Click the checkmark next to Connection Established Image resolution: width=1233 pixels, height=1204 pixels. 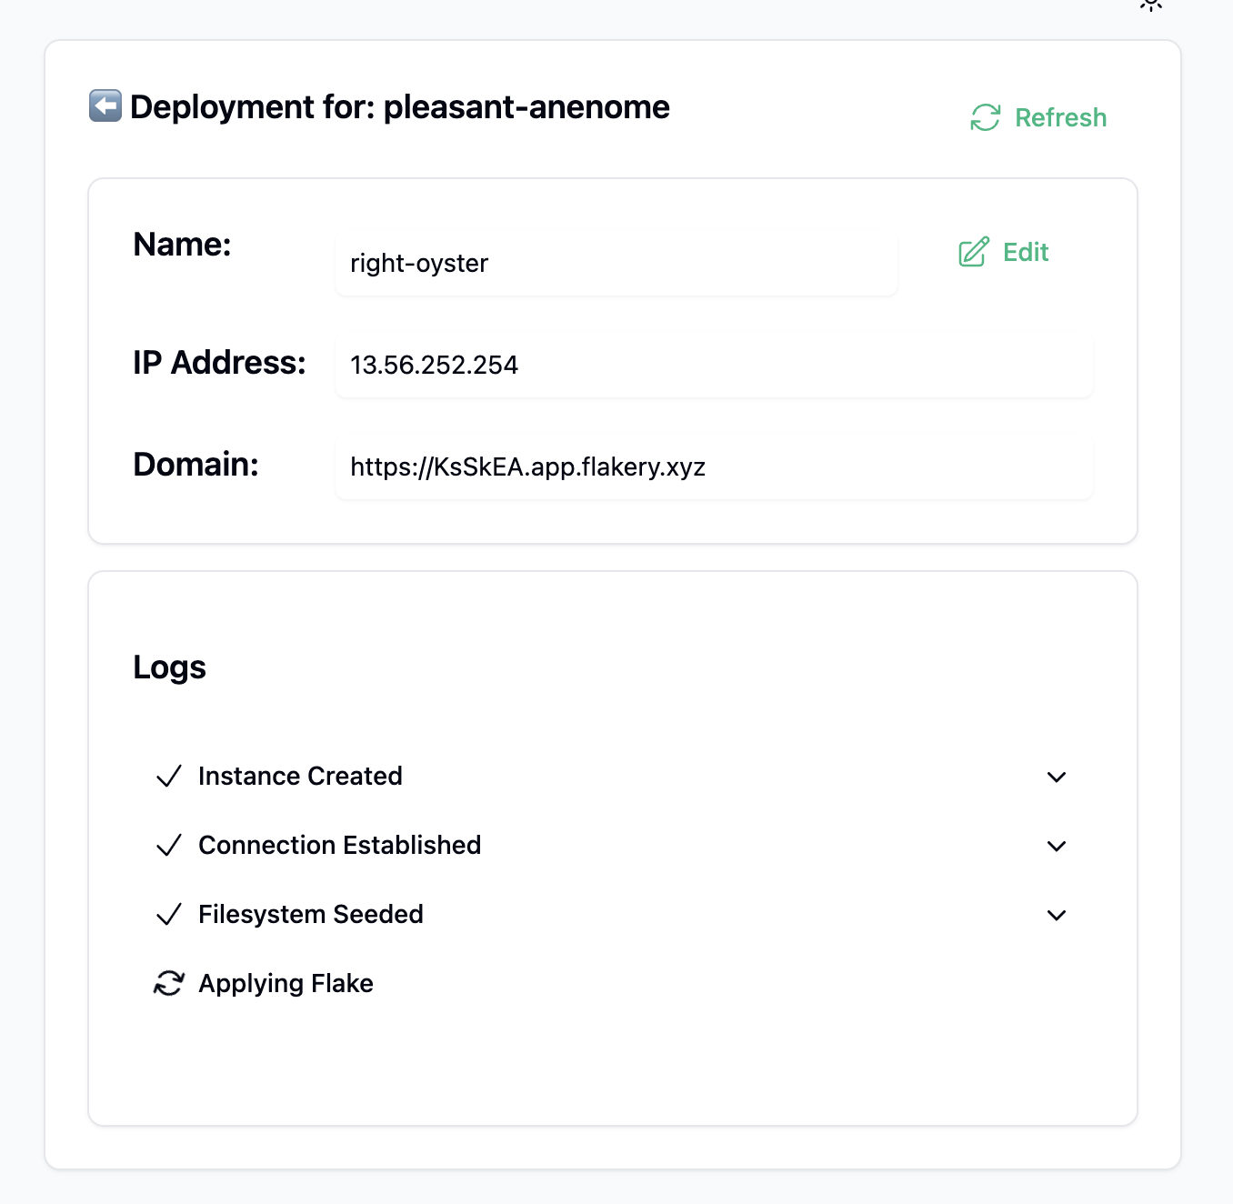point(168,846)
